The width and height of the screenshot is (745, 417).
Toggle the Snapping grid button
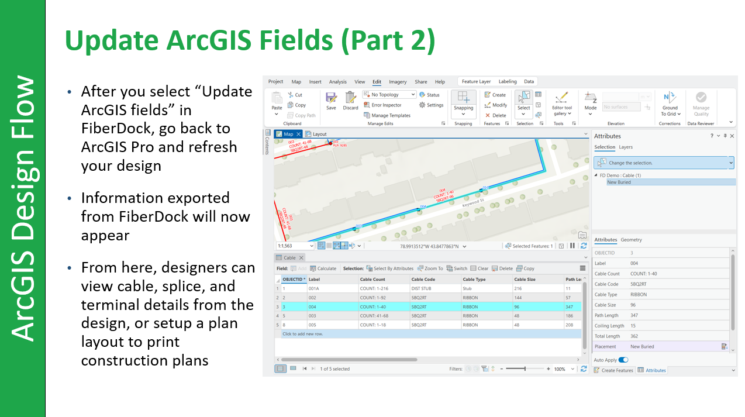click(x=463, y=97)
